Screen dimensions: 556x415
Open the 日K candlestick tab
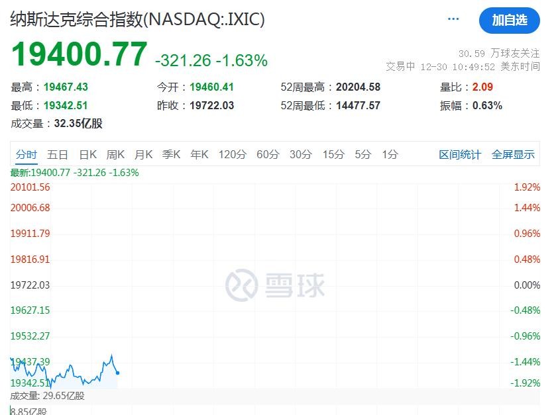[87, 154]
